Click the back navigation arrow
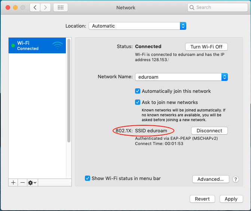The width and height of the screenshot is (251, 211). click(35, 7)
